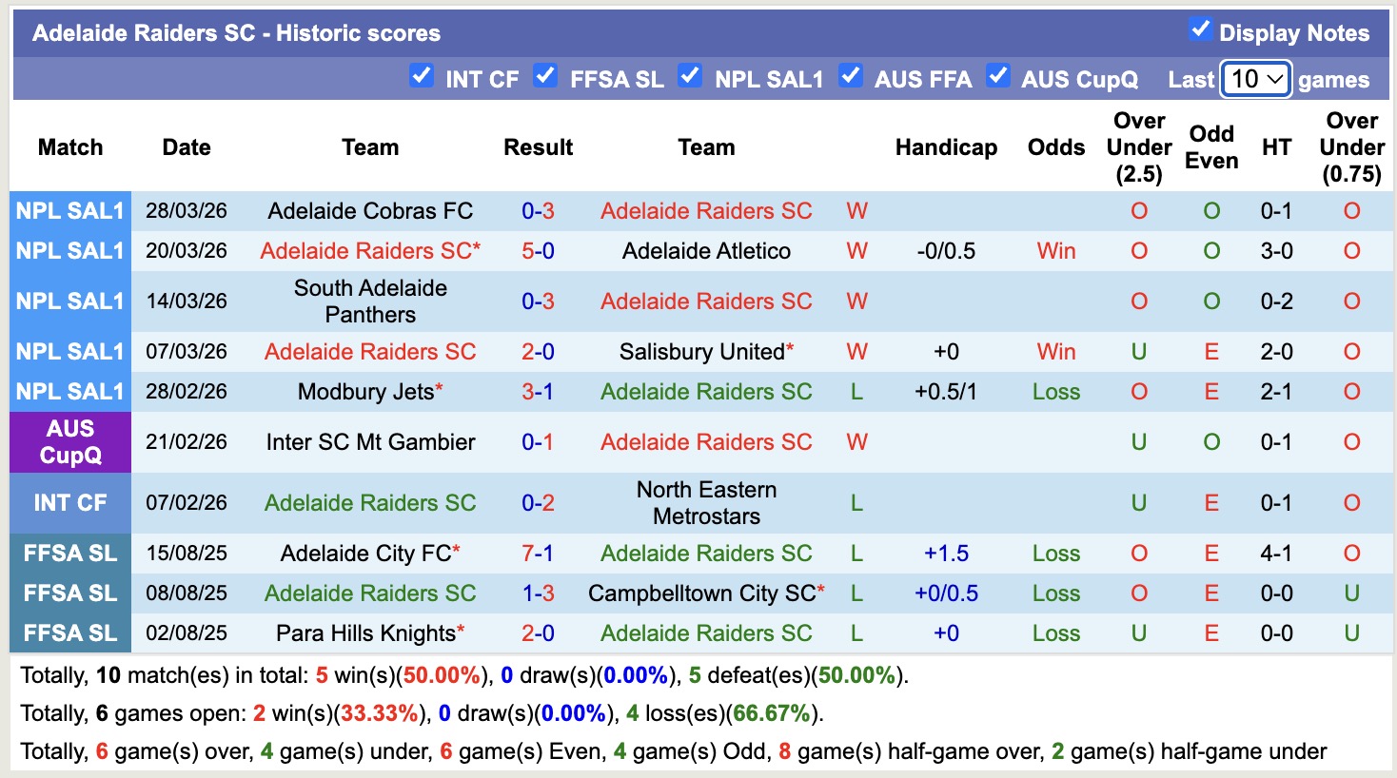The height and width of the screenshot is (778, 1397).
Task: Uncheck the NPL SAL1 checkbox
Action: pos(690,76)
